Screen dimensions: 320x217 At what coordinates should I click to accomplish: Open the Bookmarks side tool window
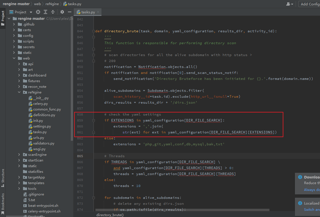3,204
